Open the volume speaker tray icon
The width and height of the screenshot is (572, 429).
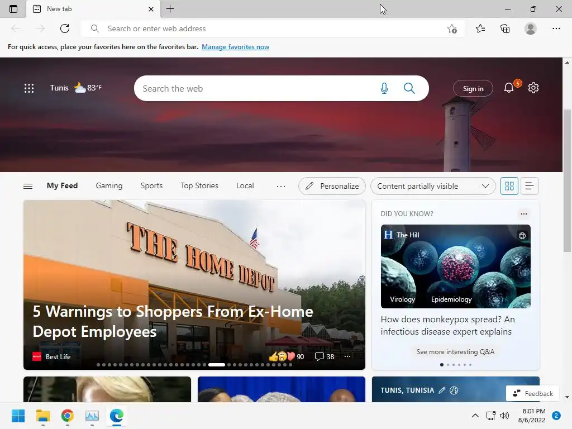[x=504, y=416]
